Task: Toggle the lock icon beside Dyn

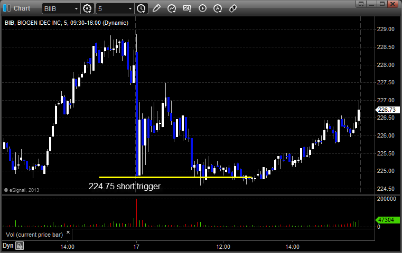Action: pyautogui.click(x=20, y=246)
